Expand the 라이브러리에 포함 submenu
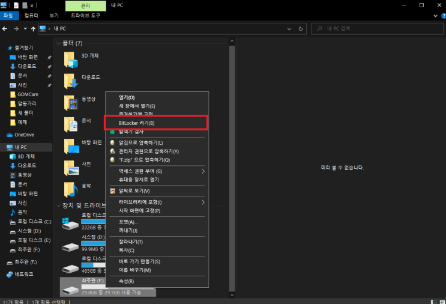Viewport: 446px width, 304px height. tap(203, 202)
